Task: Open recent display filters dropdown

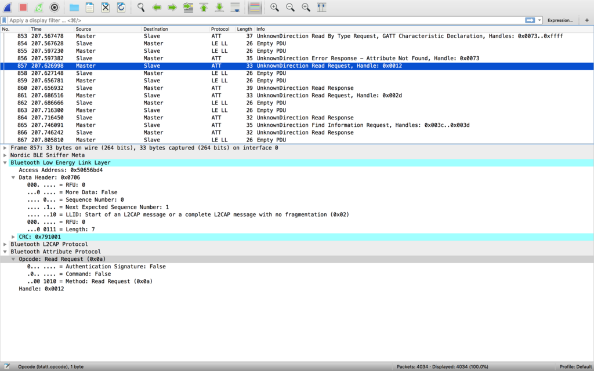Action: pos(539,20)
